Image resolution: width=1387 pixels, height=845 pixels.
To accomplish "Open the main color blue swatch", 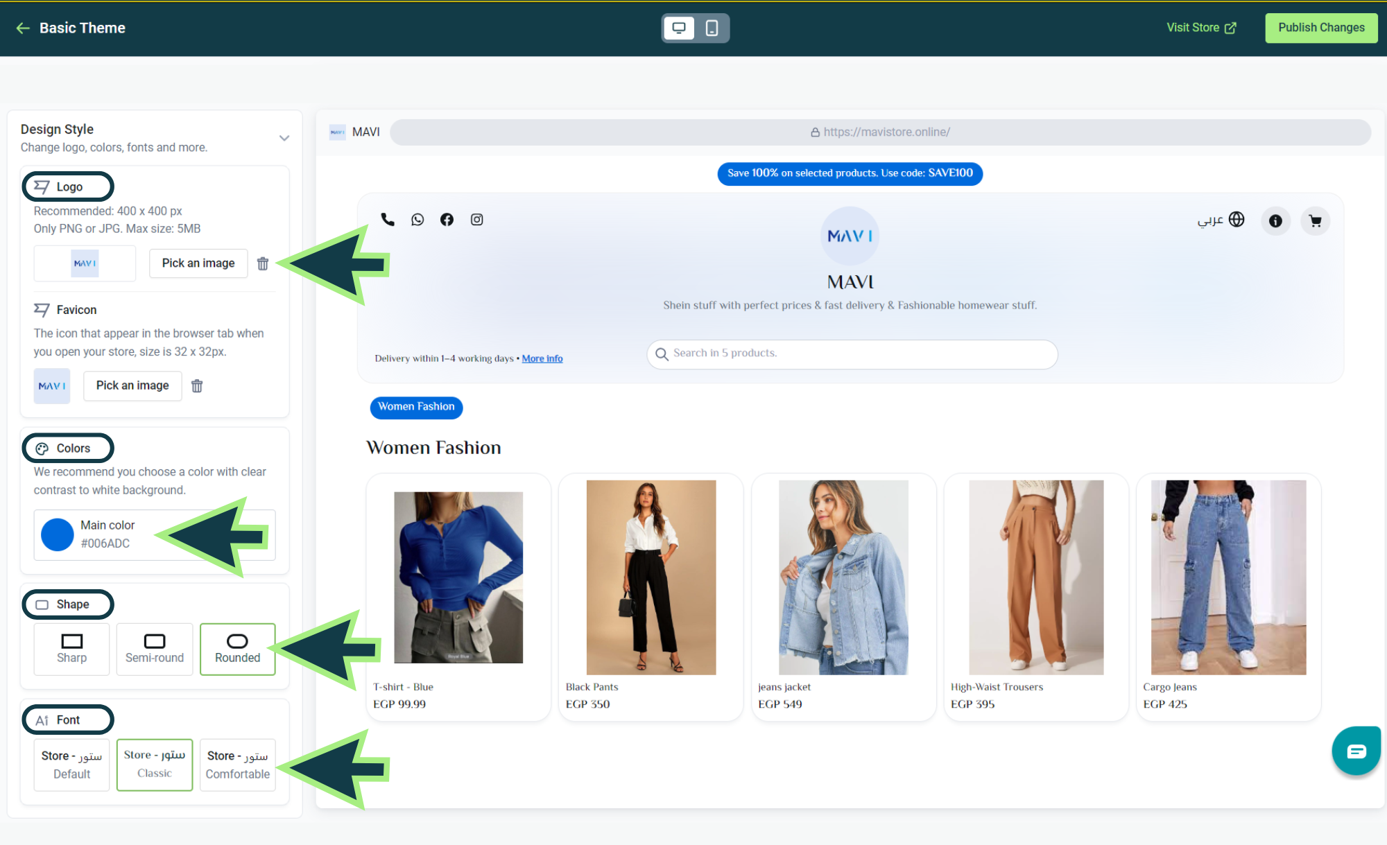I will (58, 534).
